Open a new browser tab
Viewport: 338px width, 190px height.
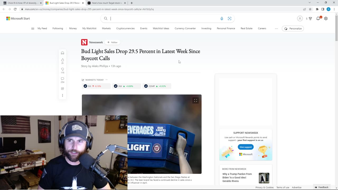coord(132,3)
